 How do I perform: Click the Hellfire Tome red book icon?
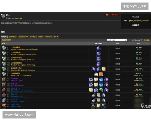pos(4,105)
